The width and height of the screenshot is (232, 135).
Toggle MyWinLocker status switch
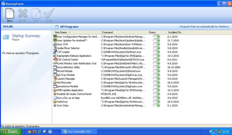tap(157, 82)
